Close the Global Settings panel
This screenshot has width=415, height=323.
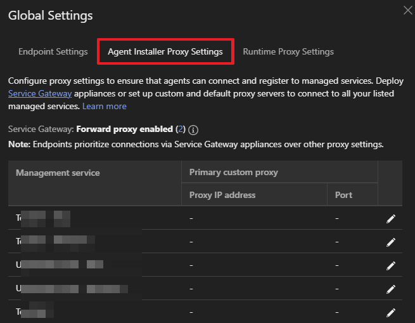click(408, 10)
